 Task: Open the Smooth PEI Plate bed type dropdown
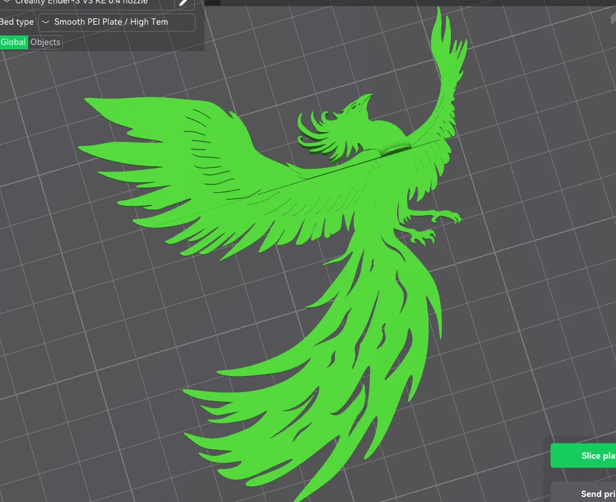pos(117,22)
